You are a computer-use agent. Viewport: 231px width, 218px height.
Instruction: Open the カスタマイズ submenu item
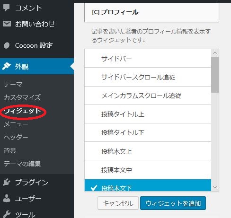click(x=22, y=97)
